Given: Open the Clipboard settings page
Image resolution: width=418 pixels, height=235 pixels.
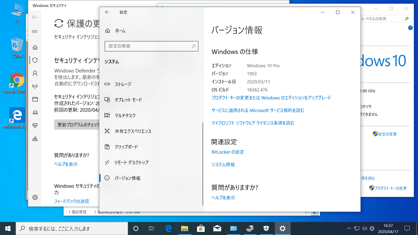Looking at the screenshot, I should 126,147.
